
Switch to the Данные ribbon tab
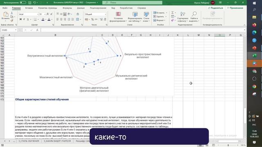click(x=81, y=8)
